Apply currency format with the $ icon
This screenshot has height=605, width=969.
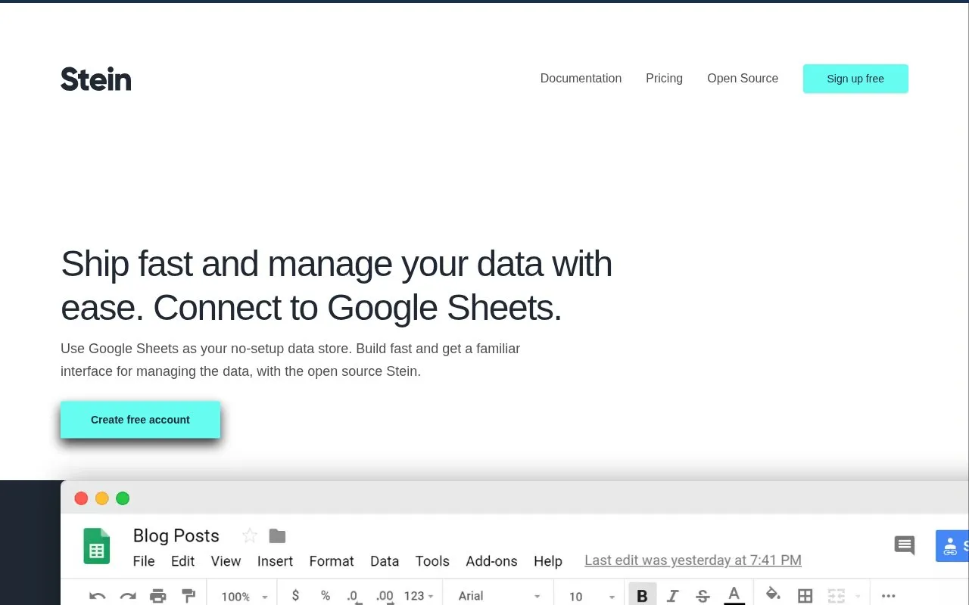click(295, 596)
